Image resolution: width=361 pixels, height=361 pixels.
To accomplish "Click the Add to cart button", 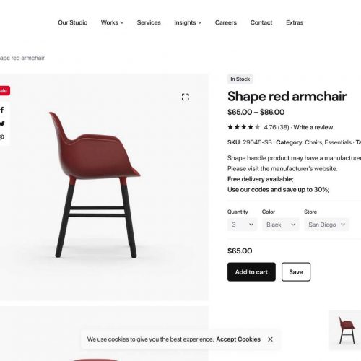I will 251,271.
